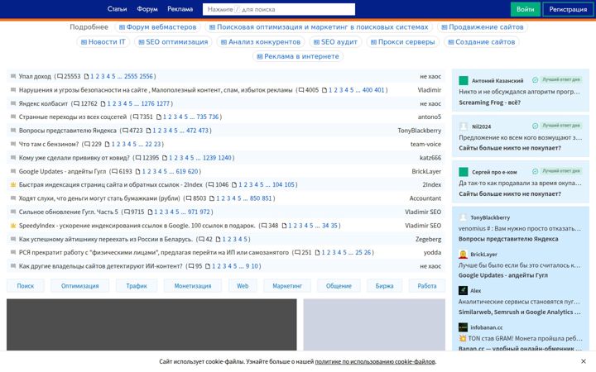This screenshot has width=596, height=372.
Task: Click comments icon in Сильное обновление Гугл row
Action: point(127,212)
